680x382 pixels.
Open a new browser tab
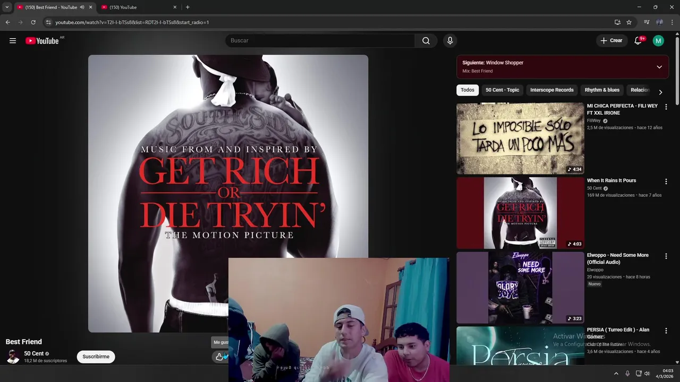(x=188, y=7)
